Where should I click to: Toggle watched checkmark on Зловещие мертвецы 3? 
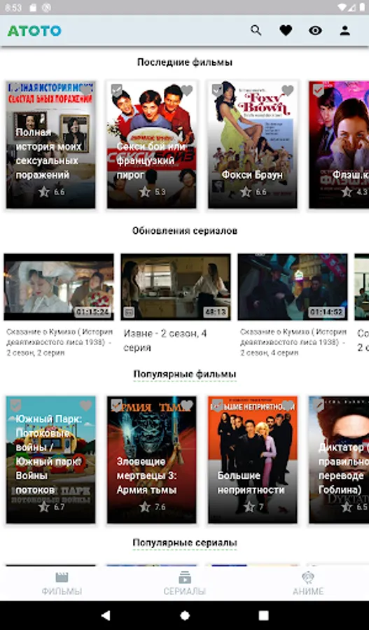pyautogui.click(x=116, y=405)
